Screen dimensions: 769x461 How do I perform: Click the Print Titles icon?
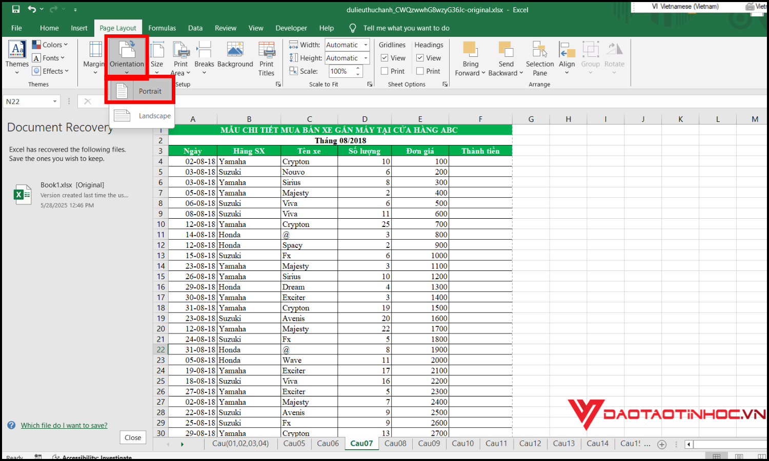pos(267,50)
